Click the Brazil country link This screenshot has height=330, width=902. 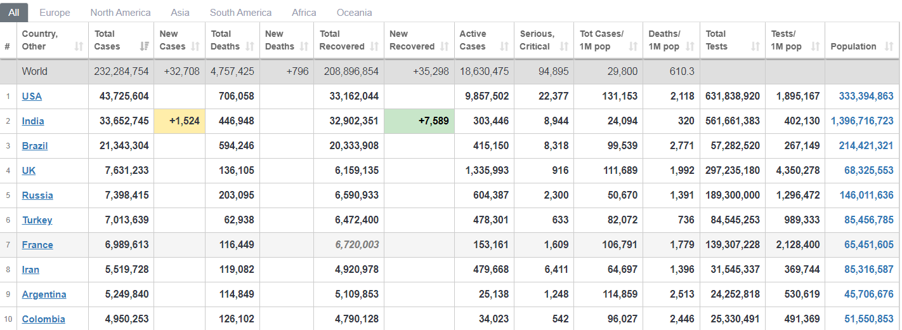click(x=35, y=146)
